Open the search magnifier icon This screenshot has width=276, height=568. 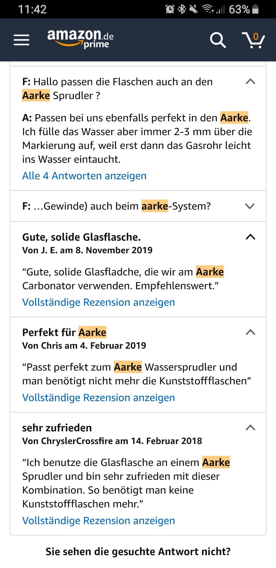pyautogui.click(x=218, y=40)
